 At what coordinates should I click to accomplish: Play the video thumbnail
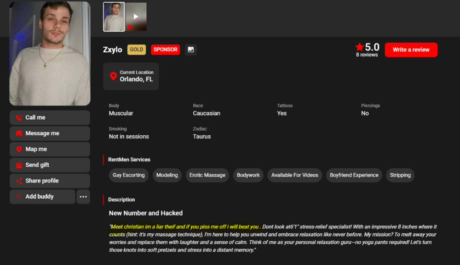point(136,17)
